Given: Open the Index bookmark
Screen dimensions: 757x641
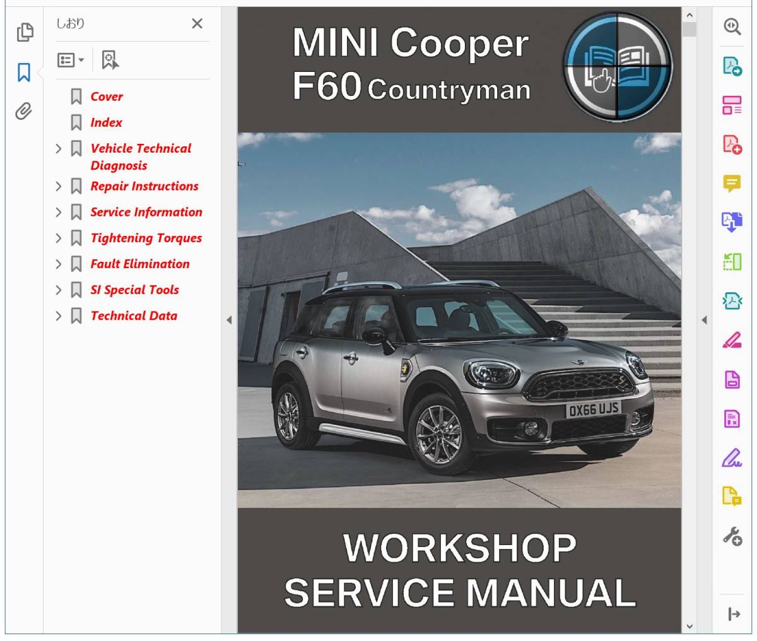Looking at the screenshot, I should tap(106, 122).
